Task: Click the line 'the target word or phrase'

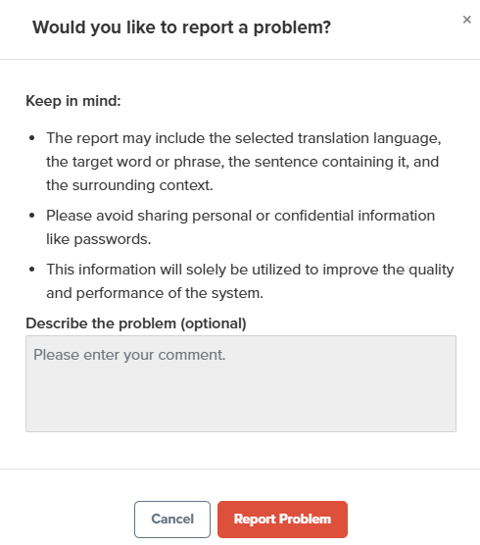Action: pos(243,162)
